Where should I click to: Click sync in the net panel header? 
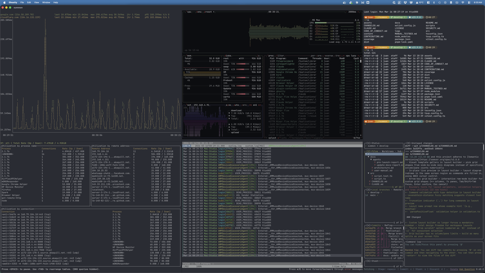click(x=229, y=105)
